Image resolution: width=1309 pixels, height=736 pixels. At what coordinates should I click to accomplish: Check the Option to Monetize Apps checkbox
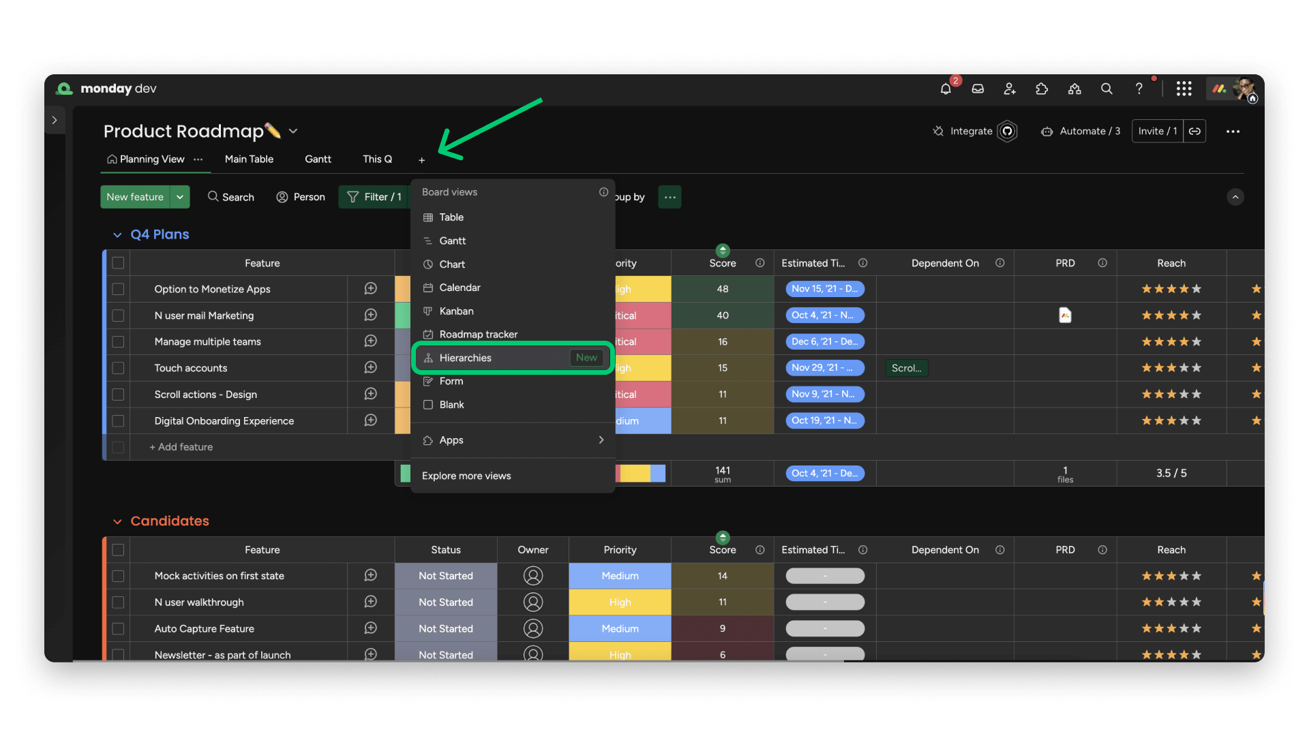click(118, 289)
